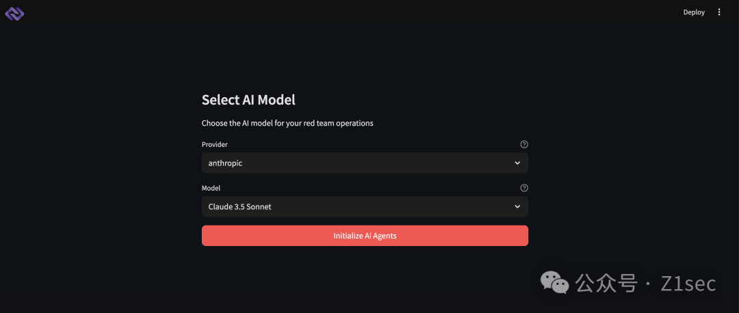
Task: Click the purple app logo icon
Action: pyautogui.click(x=14, y=12)
